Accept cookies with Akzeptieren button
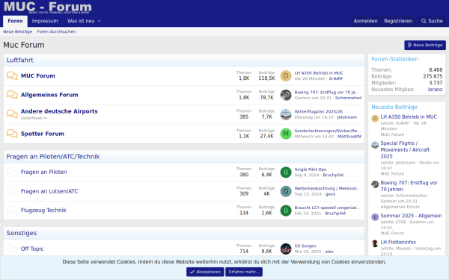Viewport: 449px width, 280px height. point(205,272)
